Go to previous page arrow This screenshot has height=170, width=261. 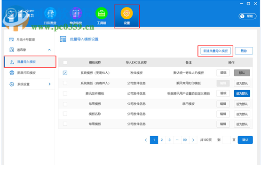click(146, 140)
